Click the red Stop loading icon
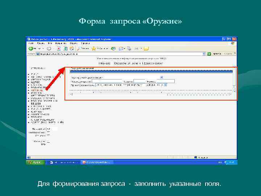This screenshot has height=196, width=261. coord(59,49)
